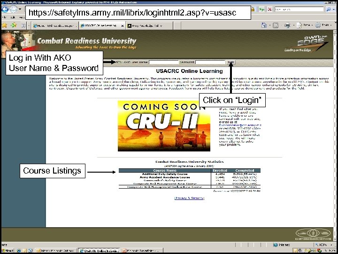
Task: Click the Coming Soon CRU-II image
Action: (x=164, y=126)
